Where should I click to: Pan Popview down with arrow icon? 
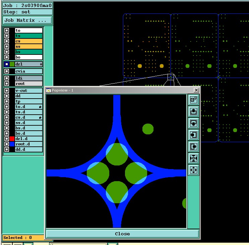tap(193, 123)
